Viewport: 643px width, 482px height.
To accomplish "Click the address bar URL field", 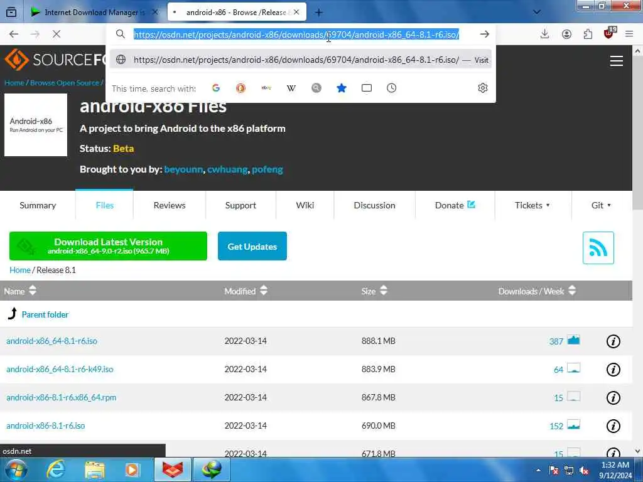I will pyautogui.click(x=296, y=35).
